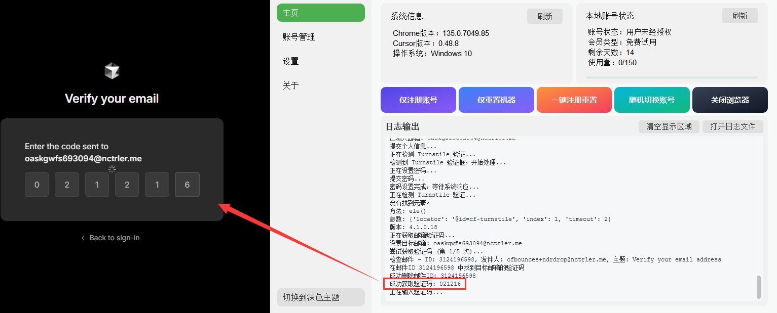Click the Back to sign-in link
Screen dimensions: 777x313
(x=114, y=238)
